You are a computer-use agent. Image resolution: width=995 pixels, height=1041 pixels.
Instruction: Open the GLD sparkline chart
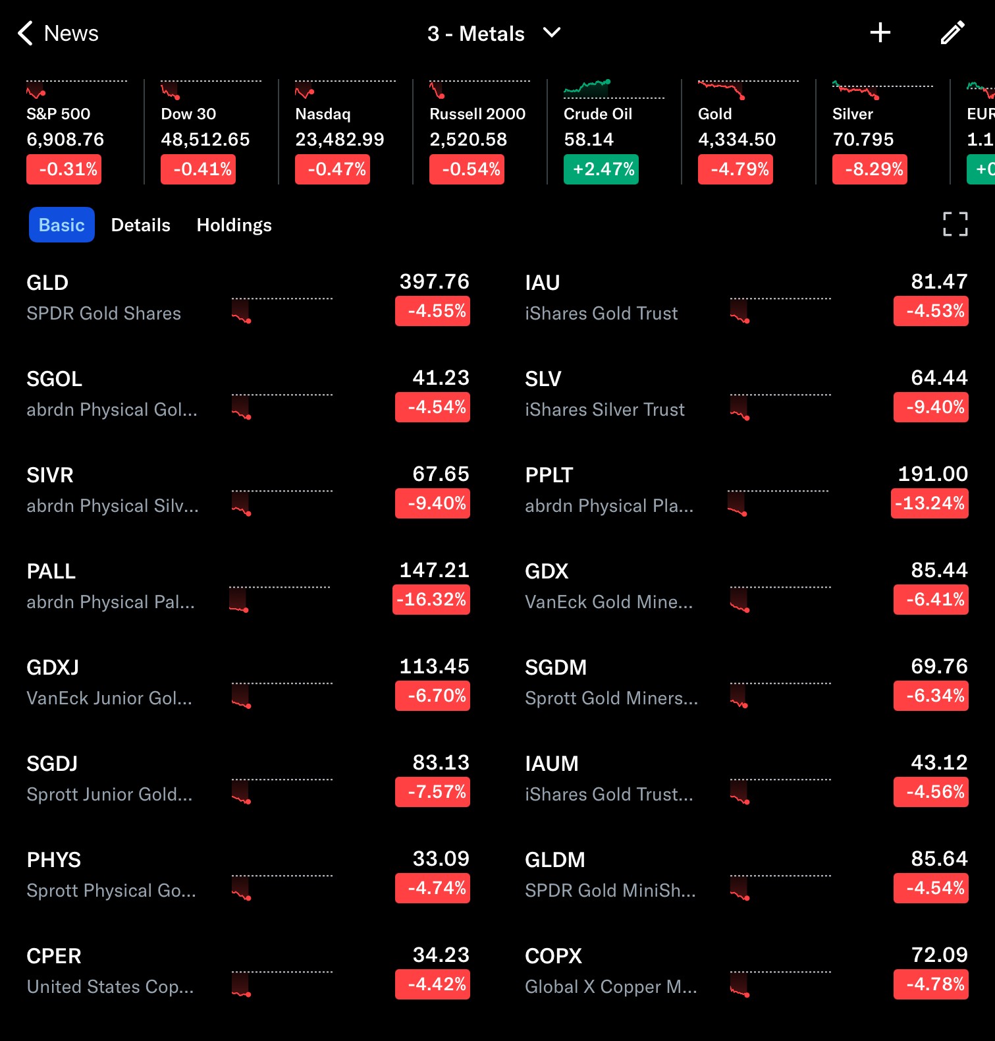[281, 310]
